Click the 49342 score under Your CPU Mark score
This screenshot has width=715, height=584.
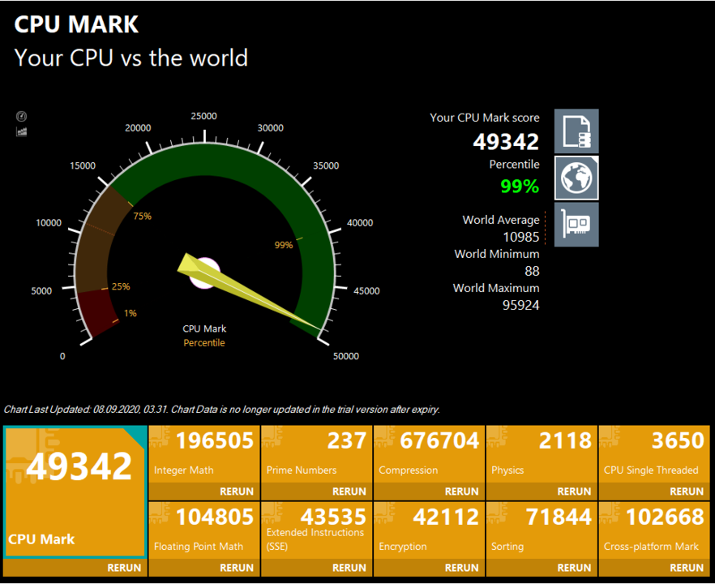point(506,142)
